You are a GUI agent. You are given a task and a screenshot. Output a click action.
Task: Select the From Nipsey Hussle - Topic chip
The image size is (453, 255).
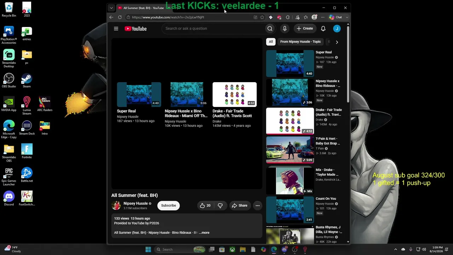coord(300,42)
